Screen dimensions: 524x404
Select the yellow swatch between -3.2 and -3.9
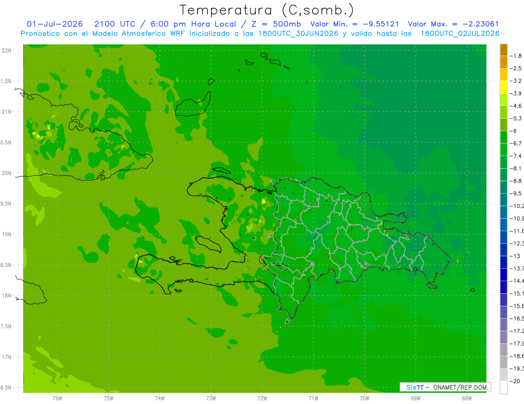pyautogui.click(x=503, y=87)
